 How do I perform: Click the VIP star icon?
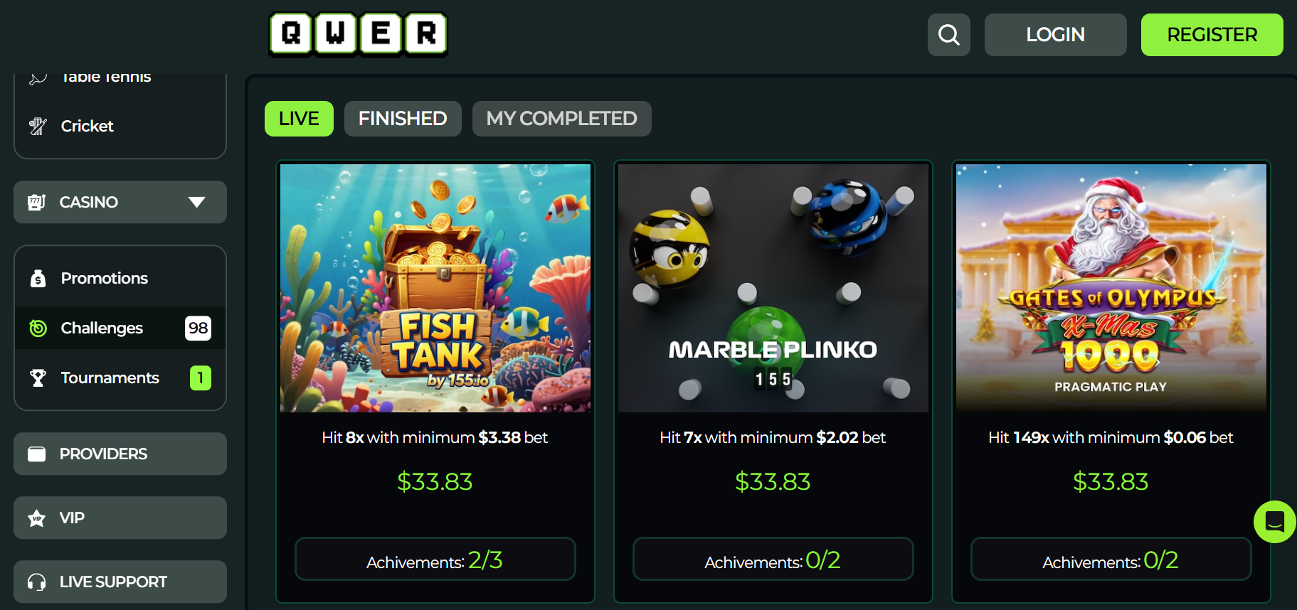pyautogui.click(x=36, y=518)
